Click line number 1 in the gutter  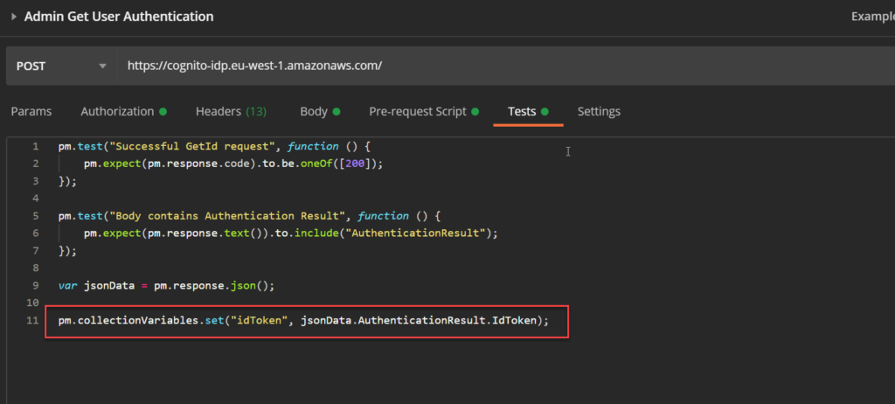pyautogui.click(x=33, y=146)
